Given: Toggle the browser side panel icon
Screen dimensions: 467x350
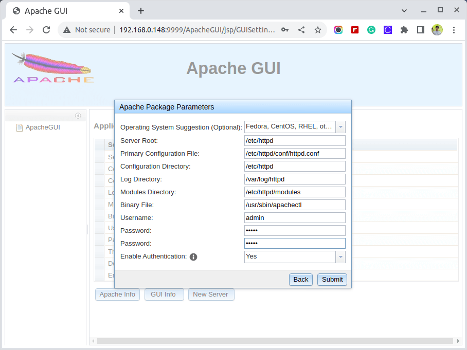Looking at the screenshot, I should tap(420, 30).
